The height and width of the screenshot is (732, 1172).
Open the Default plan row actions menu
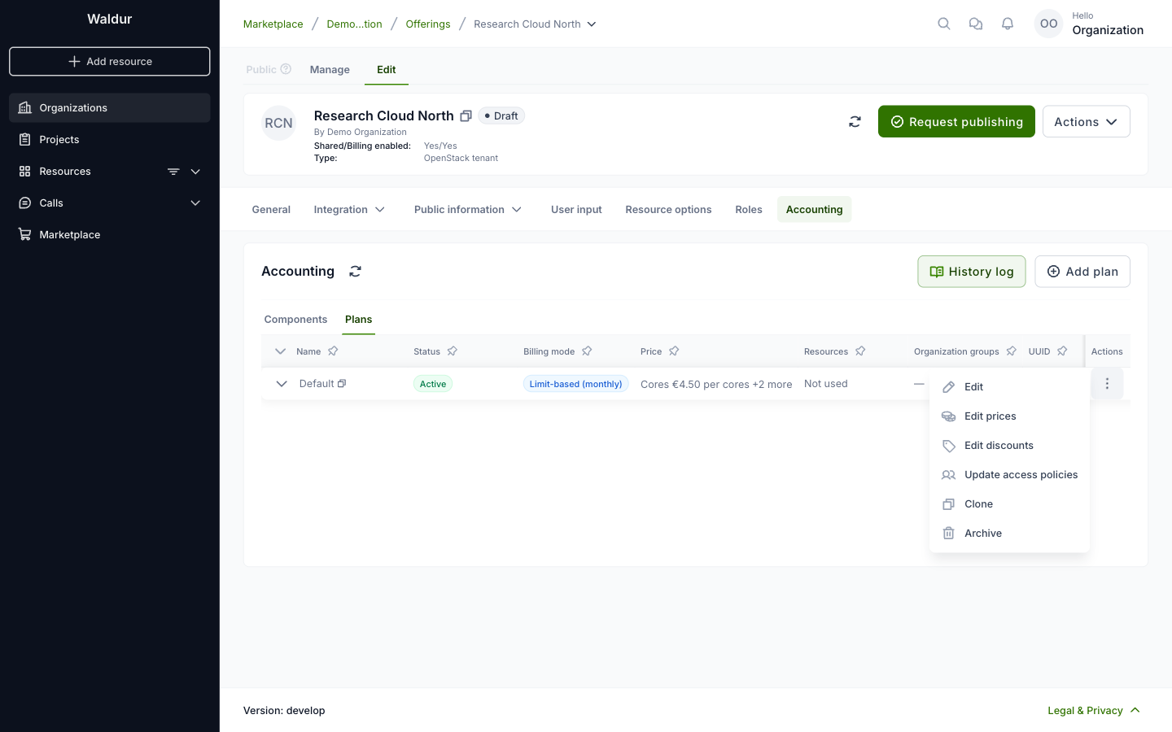tap(1107, 383)
